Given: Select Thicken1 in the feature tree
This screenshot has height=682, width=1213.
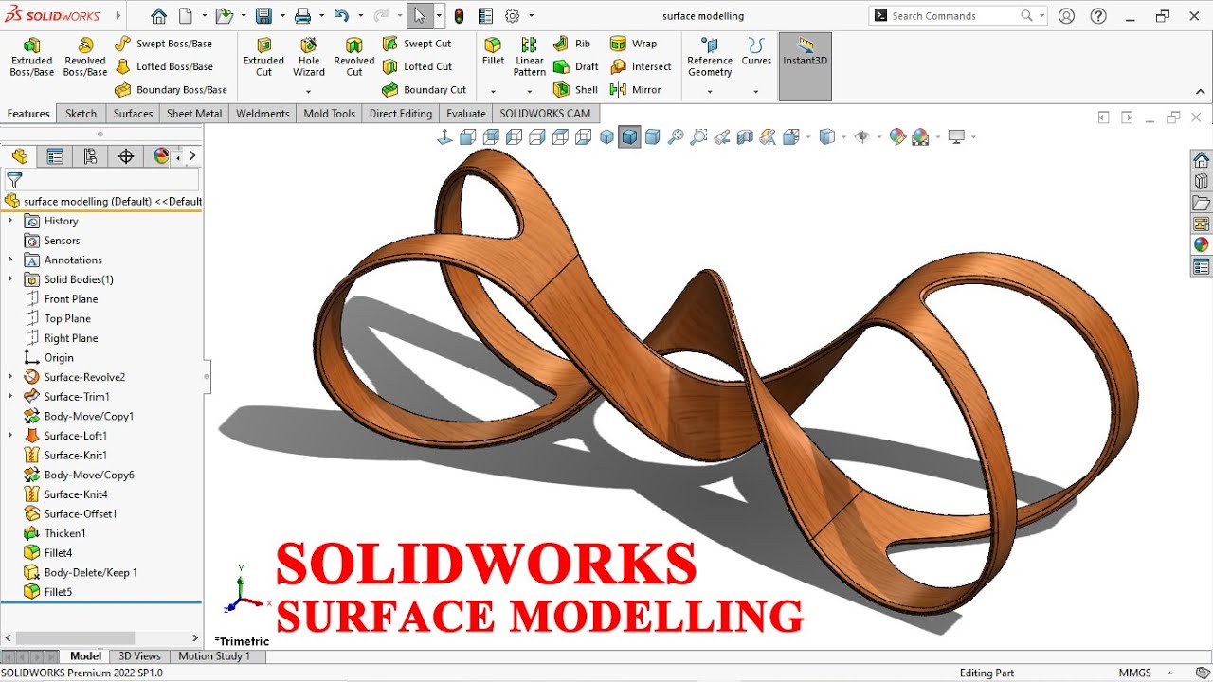Looking at the screenshot, I should click(54, 533).
